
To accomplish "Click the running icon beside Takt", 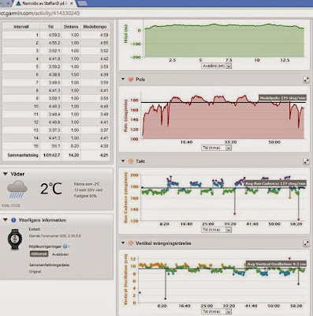I will 131,161.
